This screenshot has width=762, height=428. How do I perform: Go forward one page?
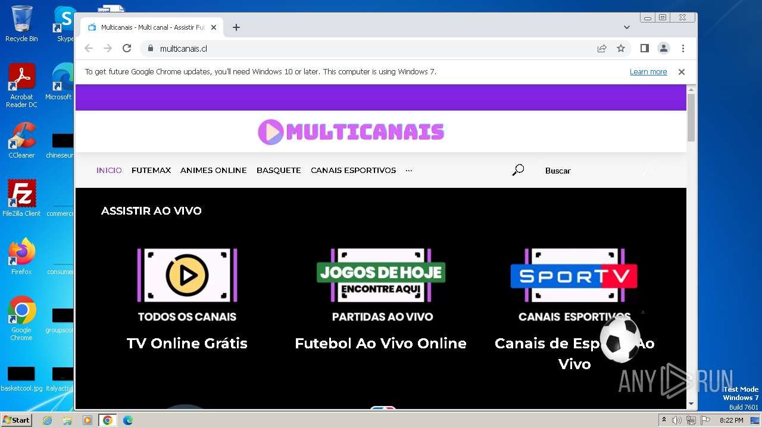pos(108,48)
